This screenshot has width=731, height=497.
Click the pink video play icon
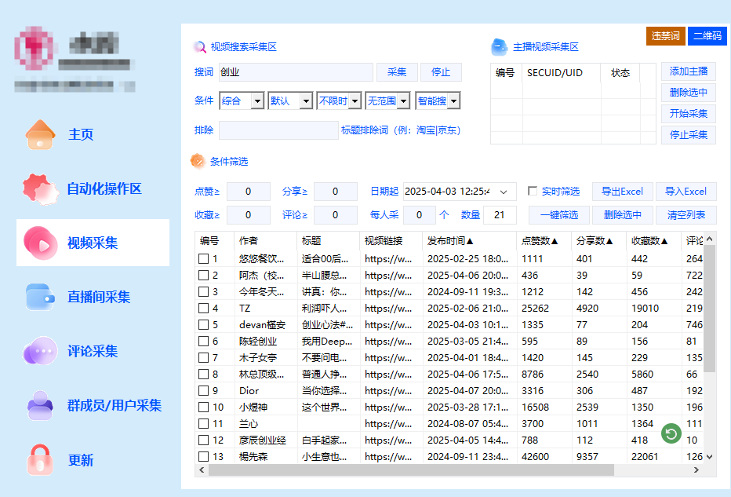tap(41, 243)
